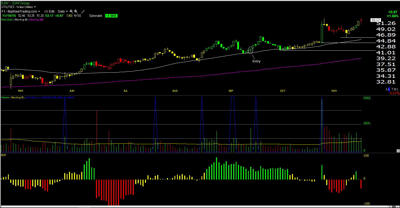Click the +0.87 change in top-right corner

pos(393,12)
